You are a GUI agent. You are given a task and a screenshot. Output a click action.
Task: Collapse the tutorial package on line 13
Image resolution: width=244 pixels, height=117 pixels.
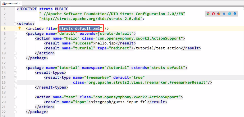[x=16, y=68]
